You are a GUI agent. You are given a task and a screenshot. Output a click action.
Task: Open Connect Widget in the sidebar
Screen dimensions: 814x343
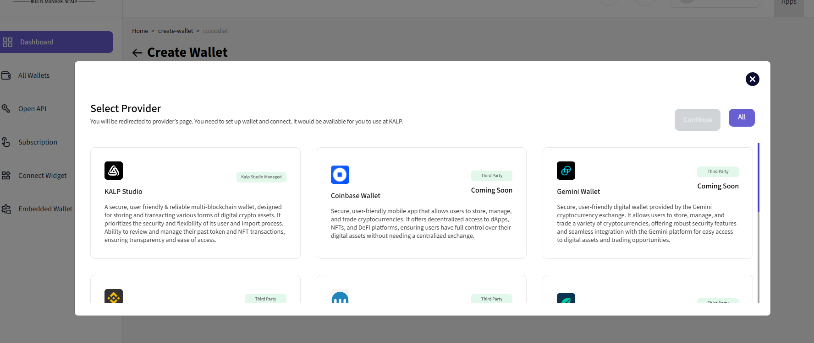pyautogui.click(x=42, y=176)
